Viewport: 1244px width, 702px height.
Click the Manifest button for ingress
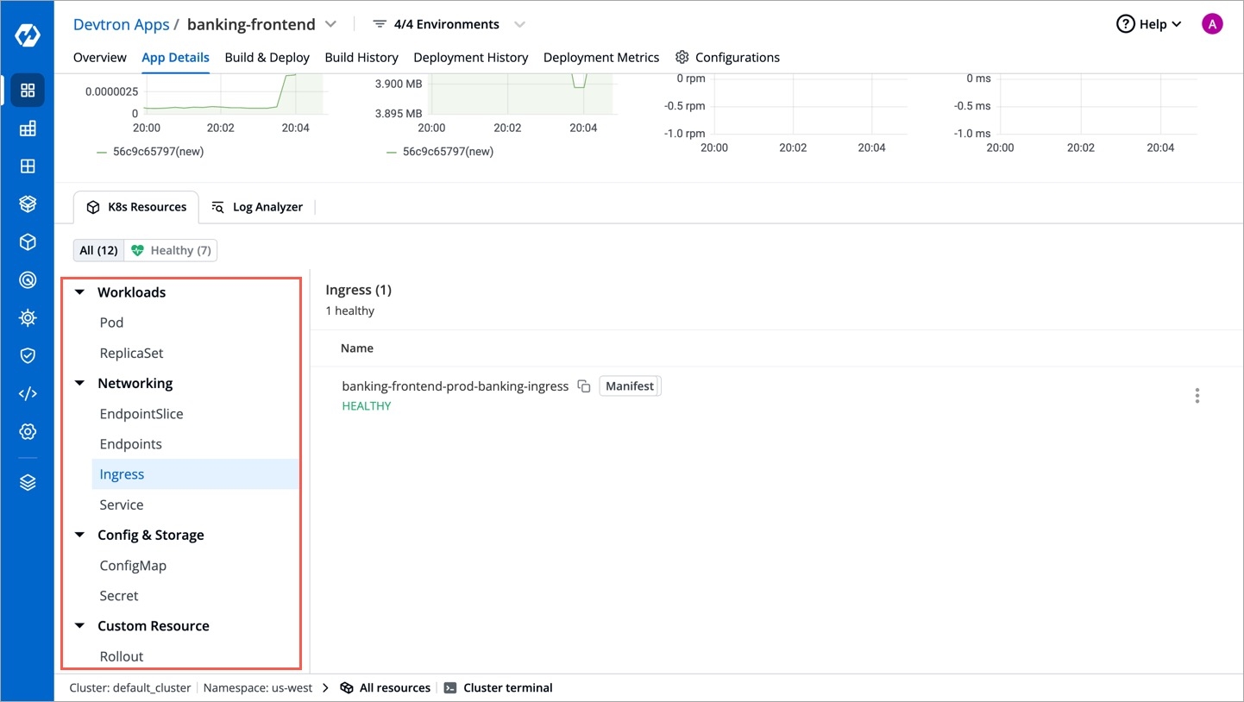tap(630, 386)
